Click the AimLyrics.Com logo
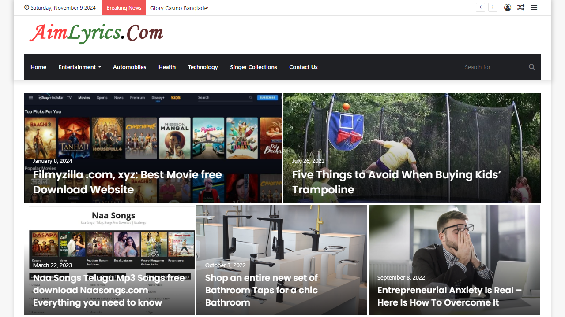This screenshot has width=565, height=317. (x=97, y=33)
